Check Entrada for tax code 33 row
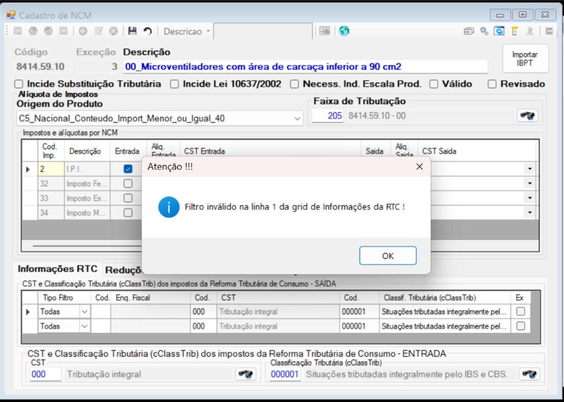 click(x=127, y=198)
